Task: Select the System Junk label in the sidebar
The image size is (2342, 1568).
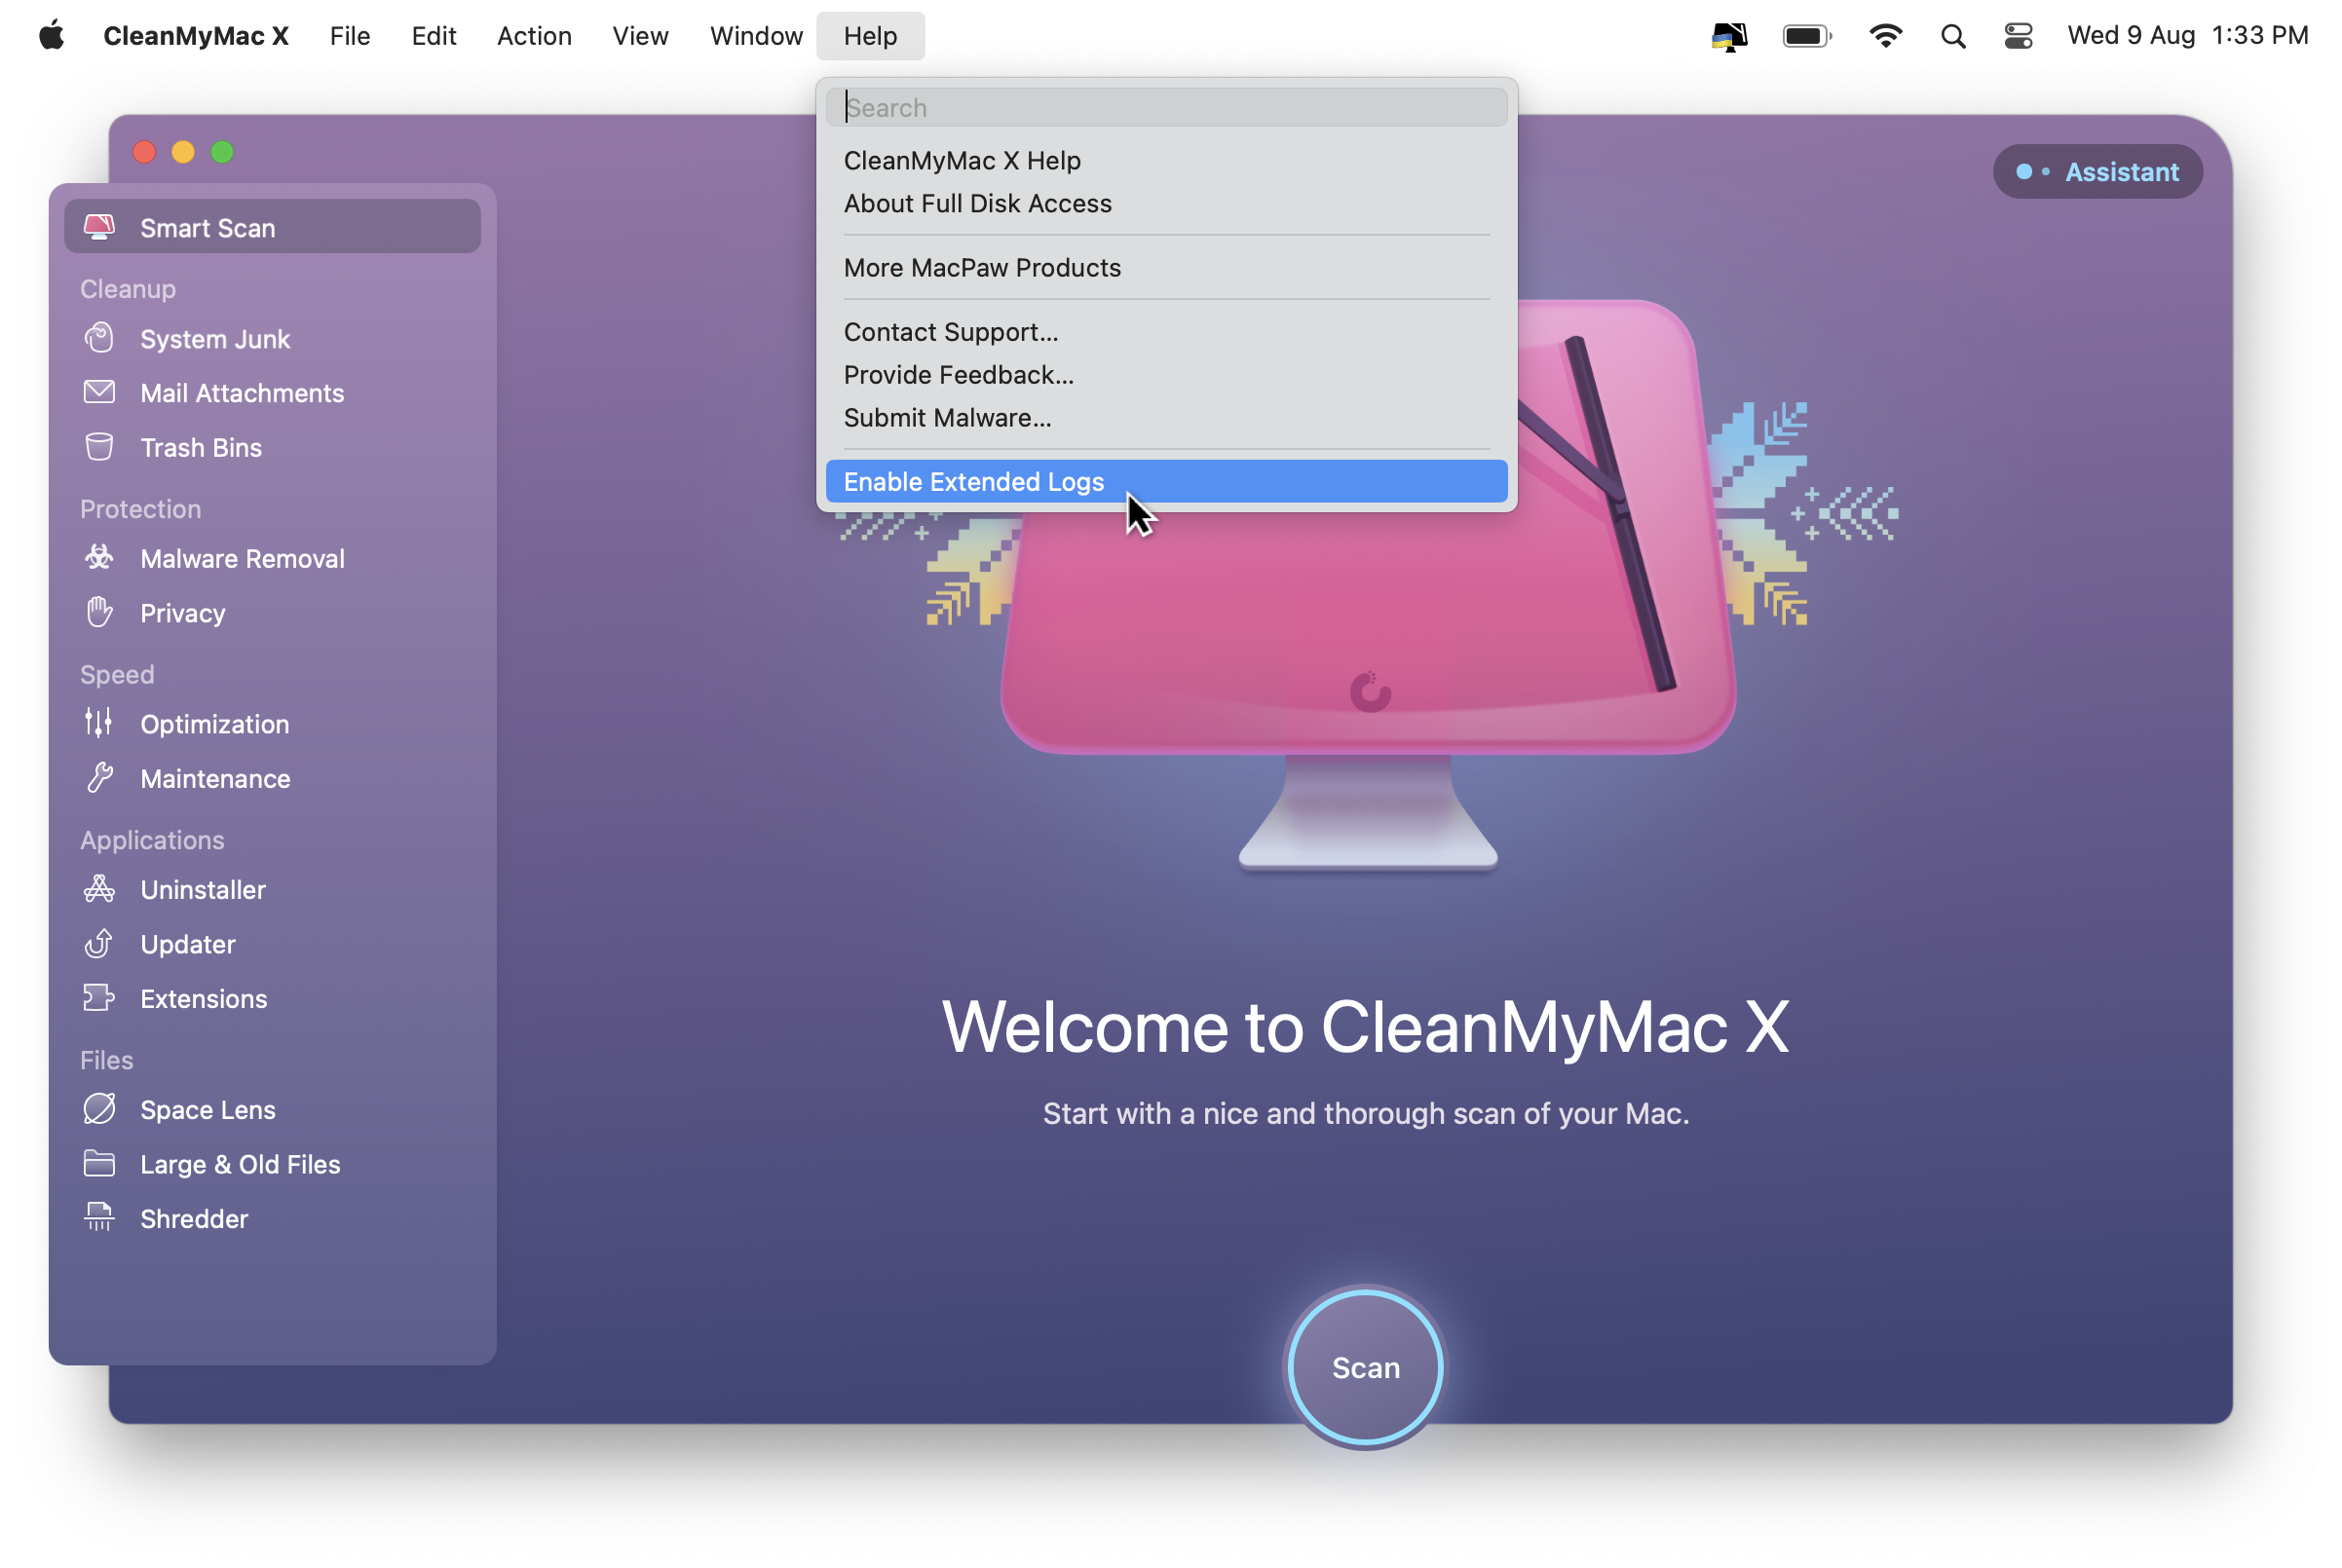Action: coord(215,339)
